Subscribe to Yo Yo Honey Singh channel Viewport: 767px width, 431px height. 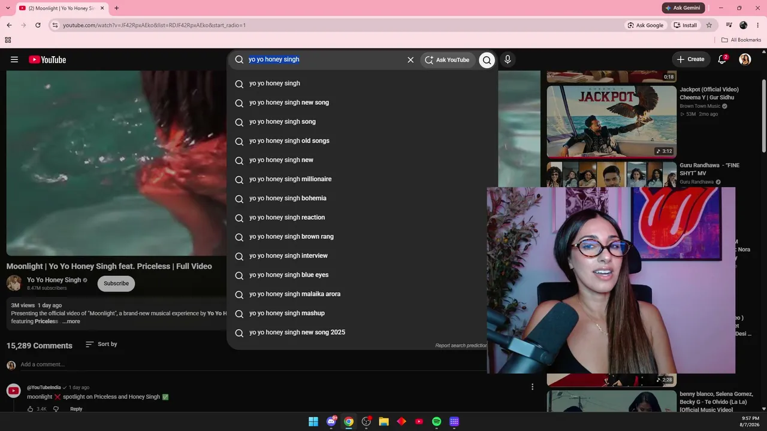116,283
